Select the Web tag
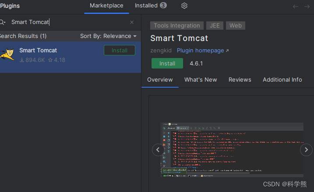 [236, 26]
